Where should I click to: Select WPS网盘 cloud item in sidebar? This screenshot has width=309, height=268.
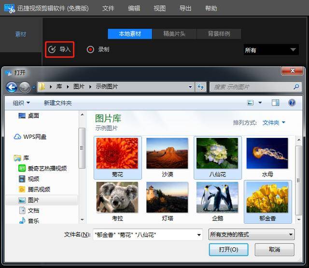tap(30, 136)
